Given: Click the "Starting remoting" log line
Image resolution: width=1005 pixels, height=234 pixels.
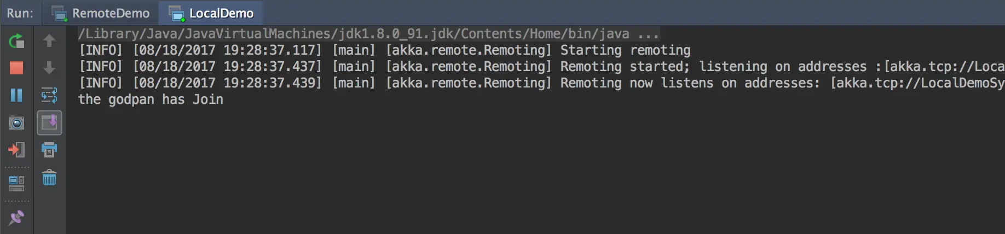Looking at the screenshot, I should tap(625, 50).
